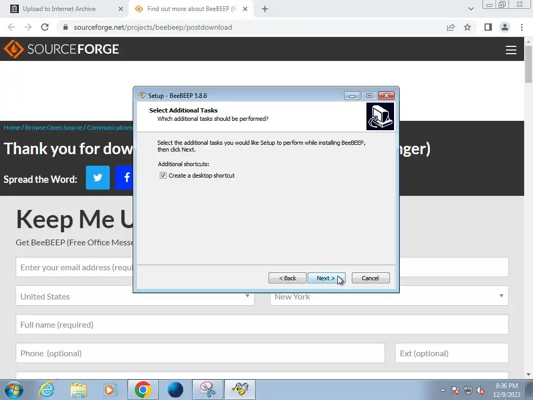Screen dimensions: 533x400
Task: Open the blue globe taskbar app
Action: pos(175,390)
